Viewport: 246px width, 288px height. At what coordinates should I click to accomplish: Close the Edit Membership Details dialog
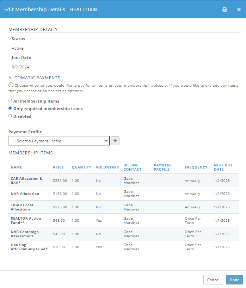239,10
